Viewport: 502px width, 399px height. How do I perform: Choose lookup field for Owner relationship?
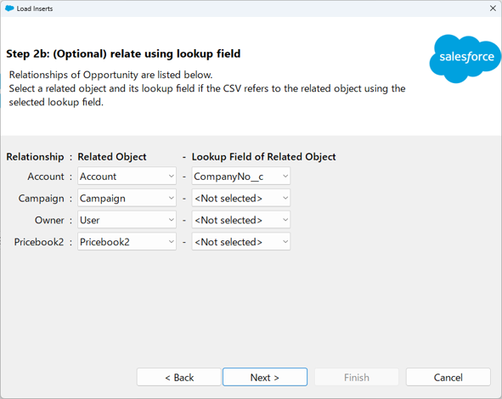[x=240, y=220]
